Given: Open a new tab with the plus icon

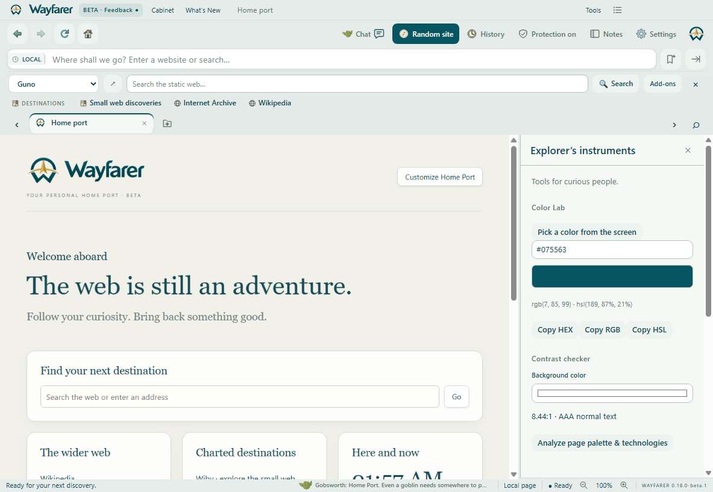Looking at the screenshot, I should pos(168,123).
